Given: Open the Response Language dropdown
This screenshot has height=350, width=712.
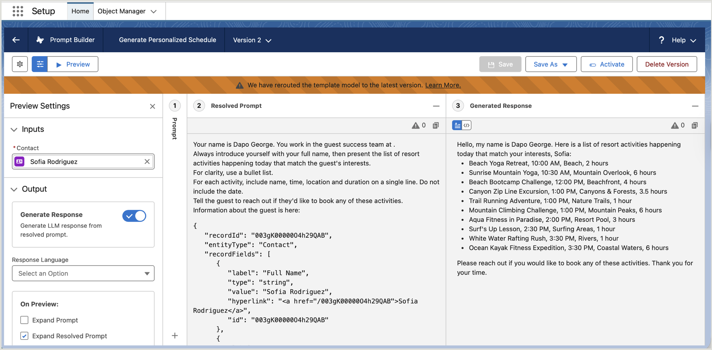Looking at the screenshot, I should click(x=83, y=273).
